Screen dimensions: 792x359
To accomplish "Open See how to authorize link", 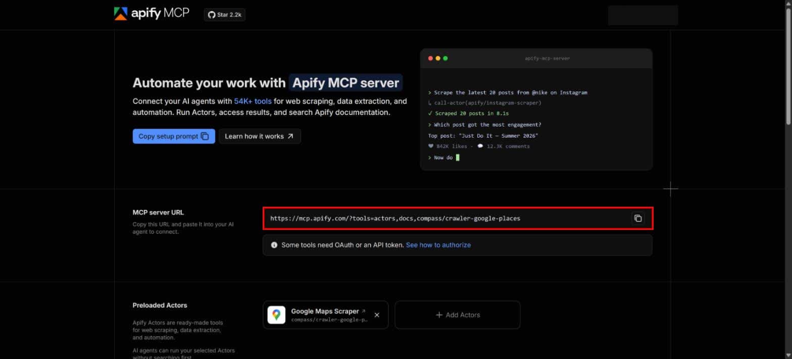I will (x=438, y=245).
